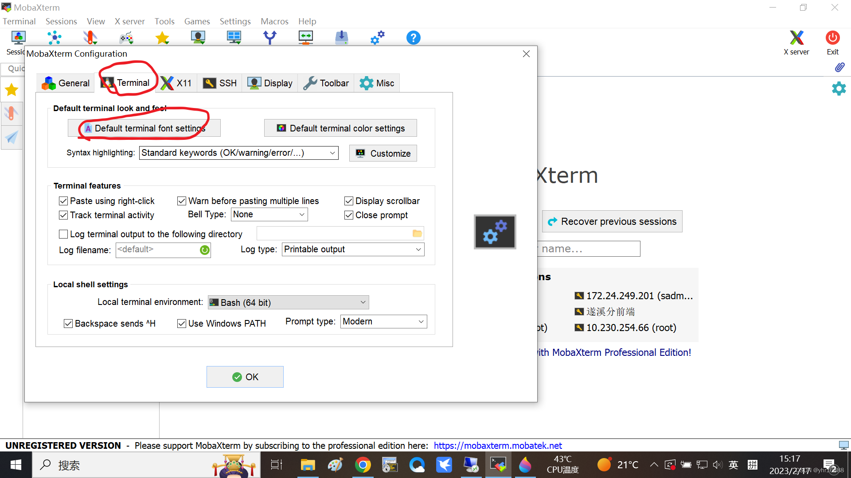851x478 pixels.
Task: Open the Prompt type dropdown
Action: [384, 321]
